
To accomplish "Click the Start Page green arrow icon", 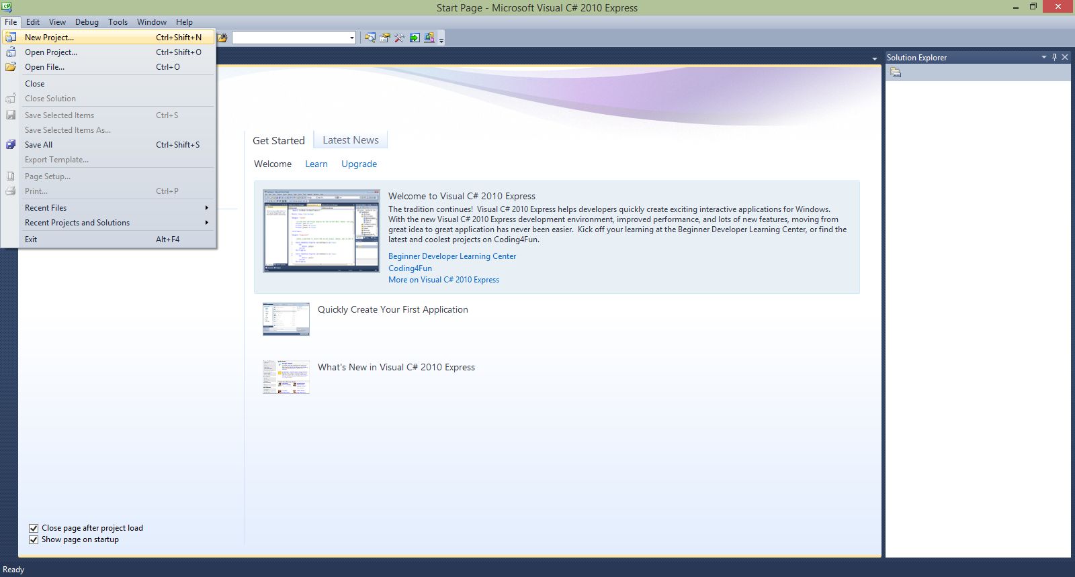I will point(415,38).
